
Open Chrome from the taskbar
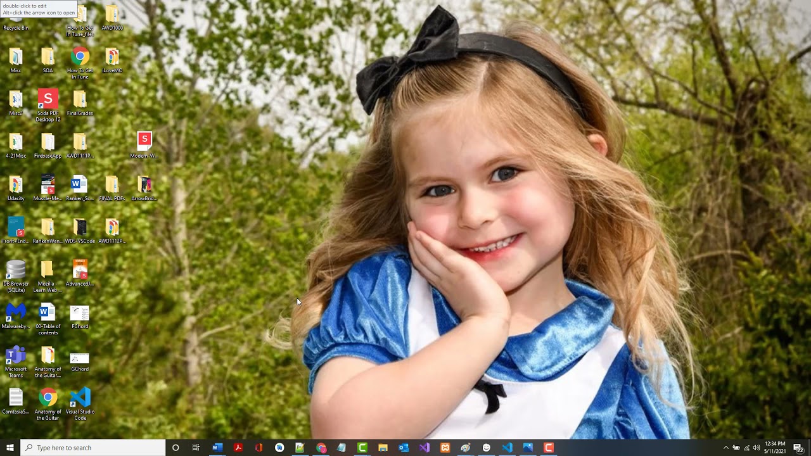pyautogui.click(x=321, y=448)
